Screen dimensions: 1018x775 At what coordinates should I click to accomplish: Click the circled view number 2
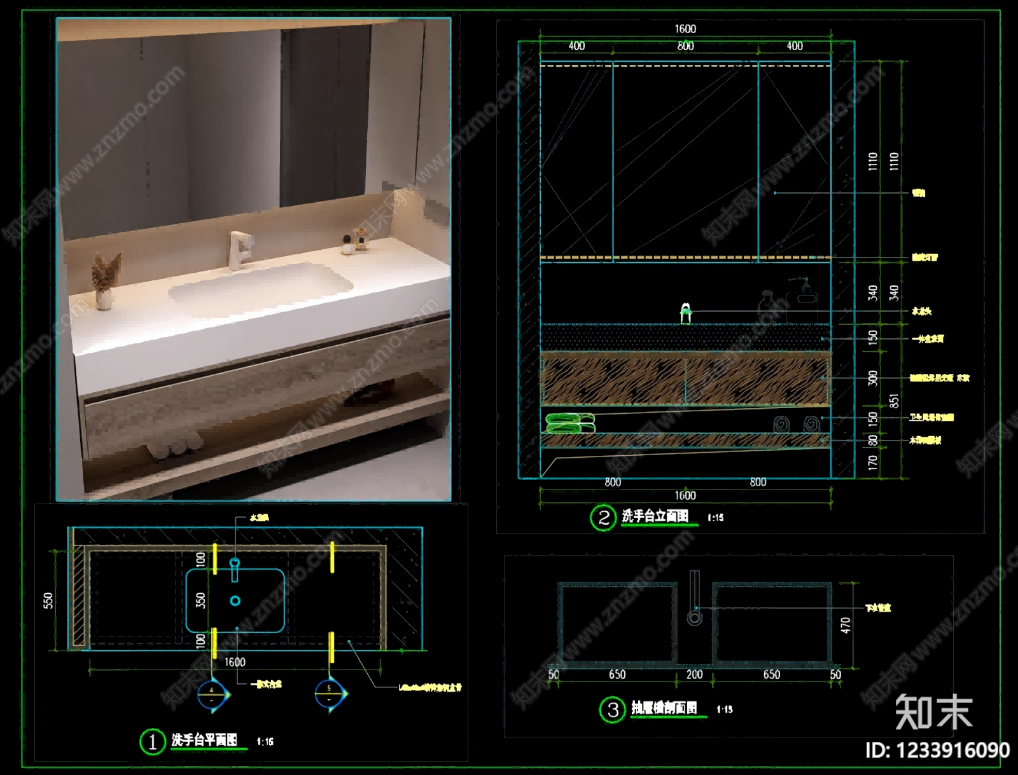(603, 518)
